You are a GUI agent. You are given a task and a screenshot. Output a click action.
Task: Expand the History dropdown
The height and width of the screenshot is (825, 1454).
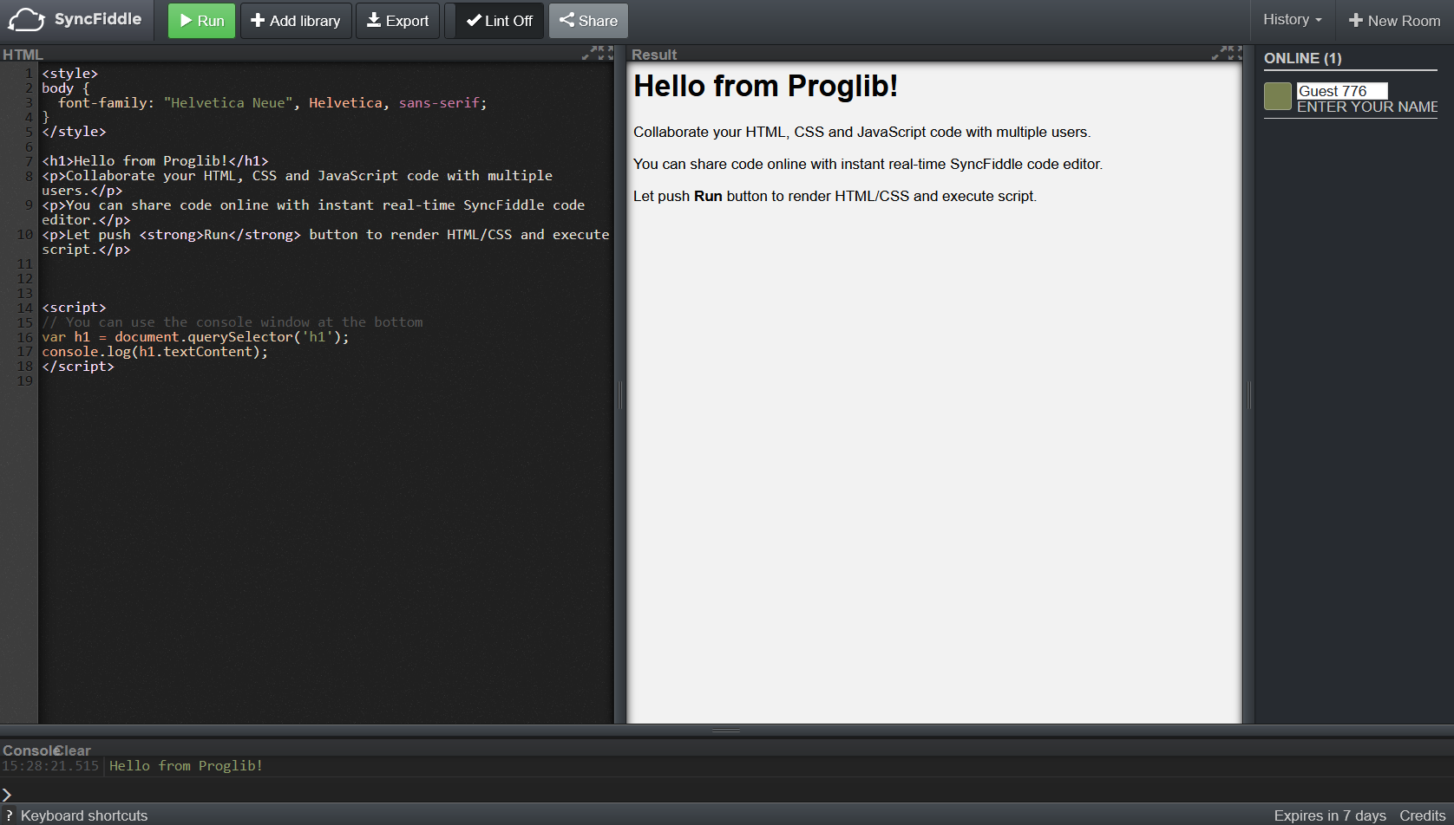[1292, 20]
